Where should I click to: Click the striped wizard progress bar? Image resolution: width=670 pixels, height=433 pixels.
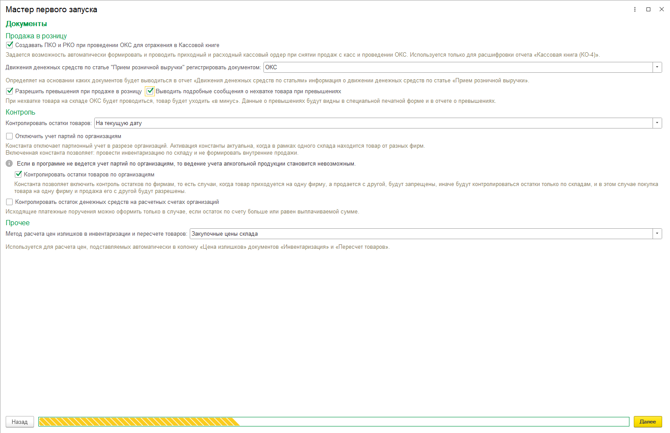click(333, 422)
